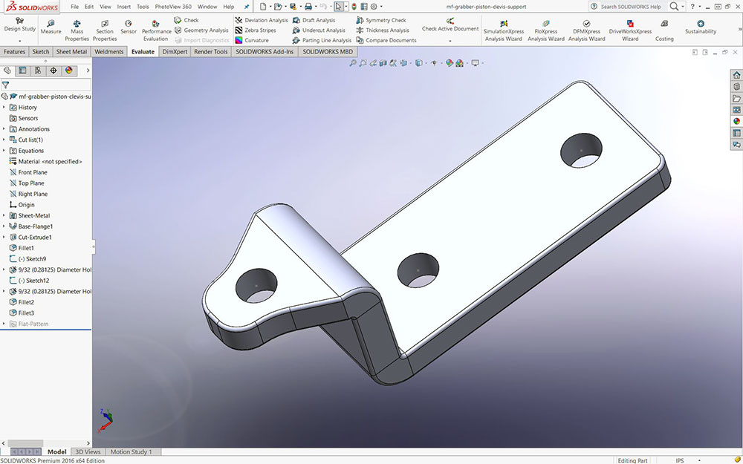Open the DisplayManager tab in the panel
The image size is (743, 464).
click(69, 71)
